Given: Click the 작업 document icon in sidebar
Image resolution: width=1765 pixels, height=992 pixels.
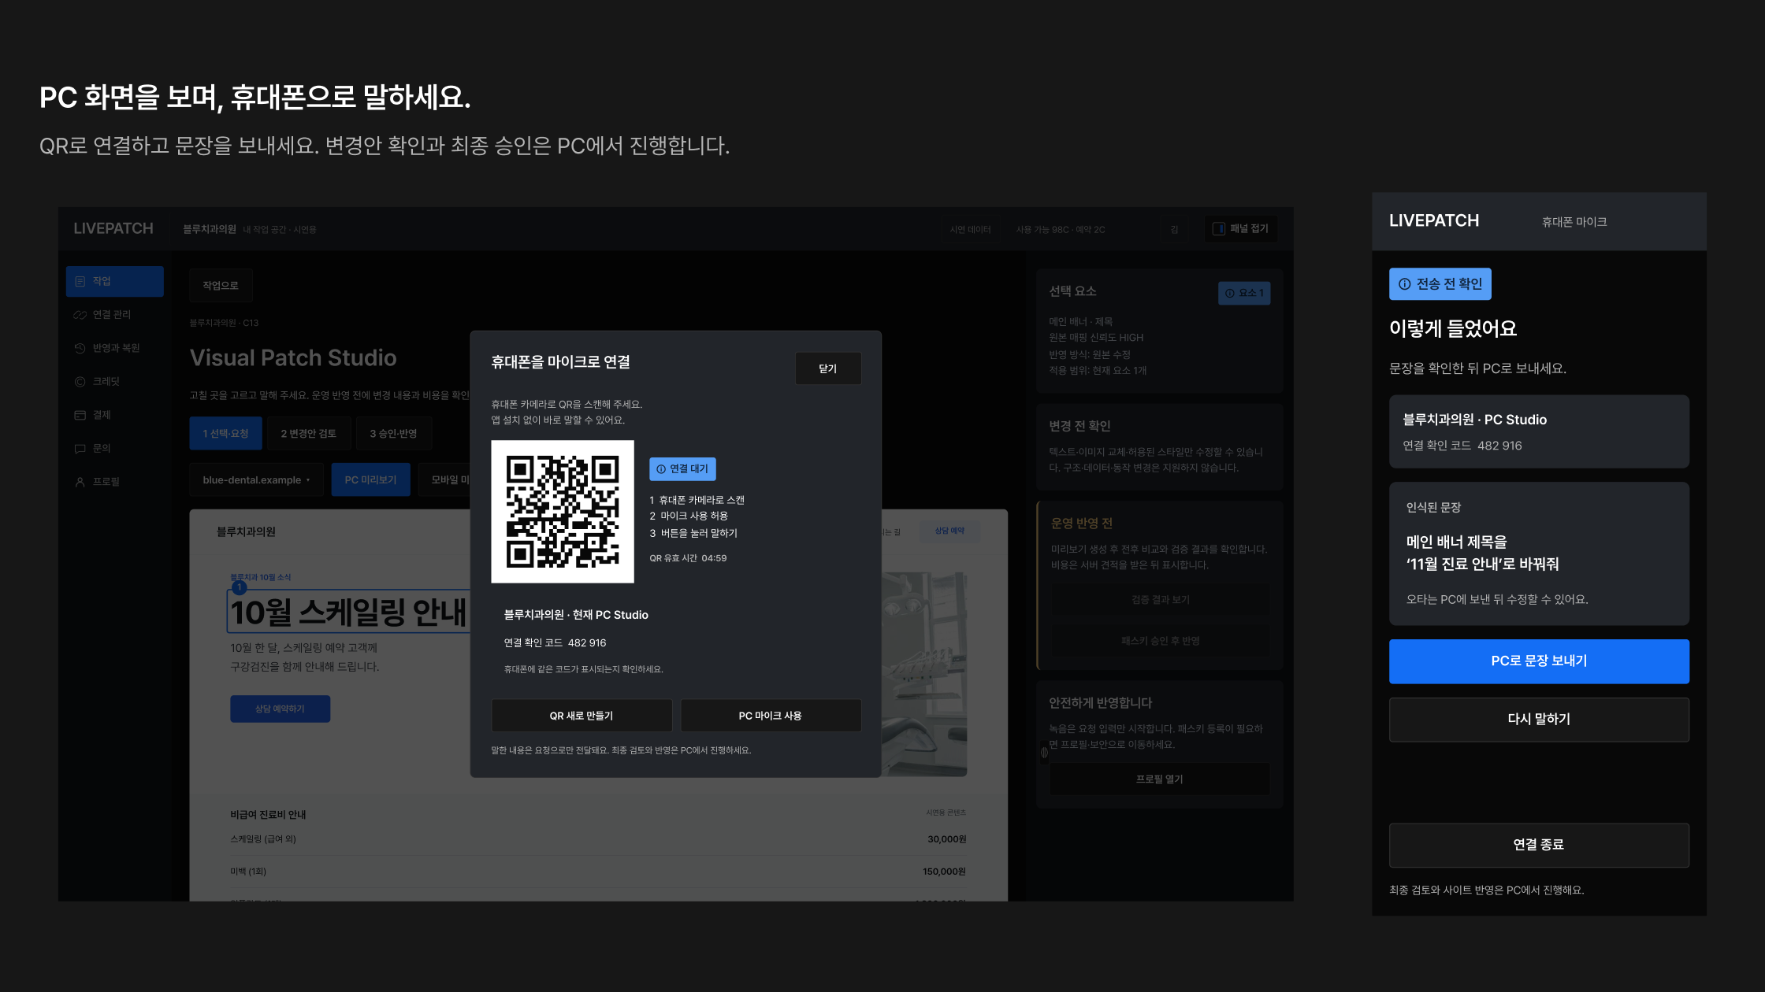Looking at the screenshot, I should tap(80, 281).
